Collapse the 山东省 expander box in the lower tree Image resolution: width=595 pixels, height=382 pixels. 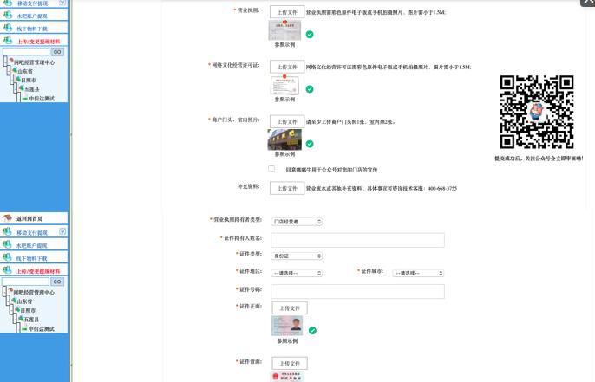(x=8, y=301)
